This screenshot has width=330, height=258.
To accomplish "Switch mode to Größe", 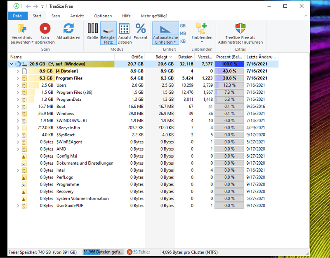I will [x=92, y=28].
